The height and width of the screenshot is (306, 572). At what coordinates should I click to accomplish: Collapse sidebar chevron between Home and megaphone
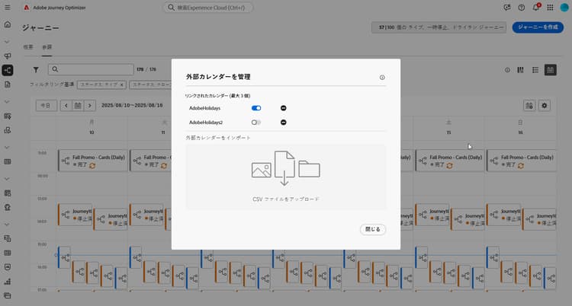pyautogui.click(x=8, y=42)
